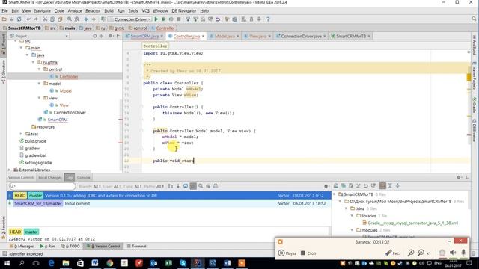Toggle the highlighted details button in VCS log toolbar

click(x=193, y=186)
